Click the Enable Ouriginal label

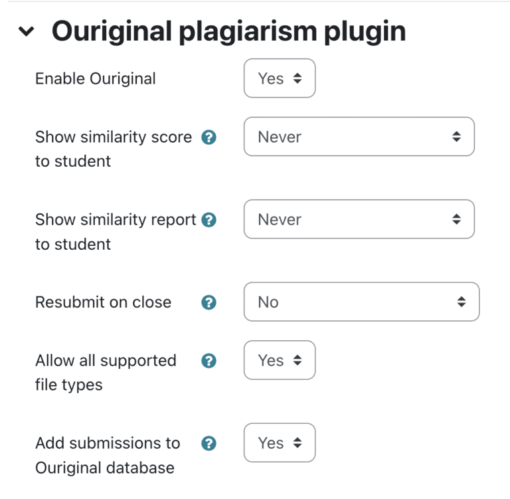pos(95,78)
